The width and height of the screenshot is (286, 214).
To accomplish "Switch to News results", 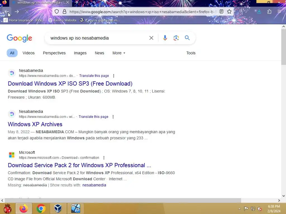I will 99,53.
